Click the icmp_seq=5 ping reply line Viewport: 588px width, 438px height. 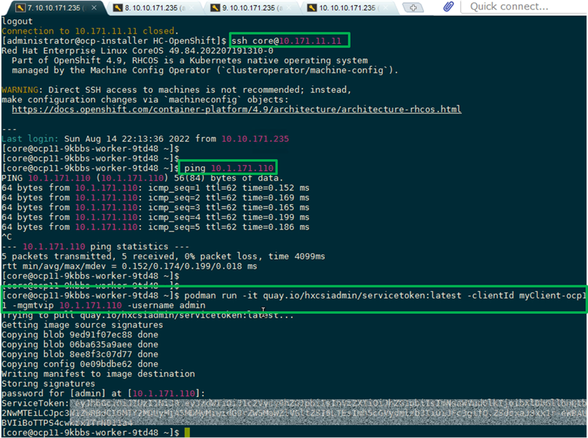pyautogui.click(x=156, y=227)
